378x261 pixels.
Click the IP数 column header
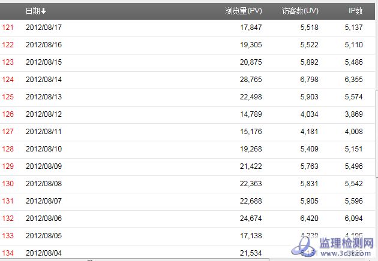pos(355,11)
